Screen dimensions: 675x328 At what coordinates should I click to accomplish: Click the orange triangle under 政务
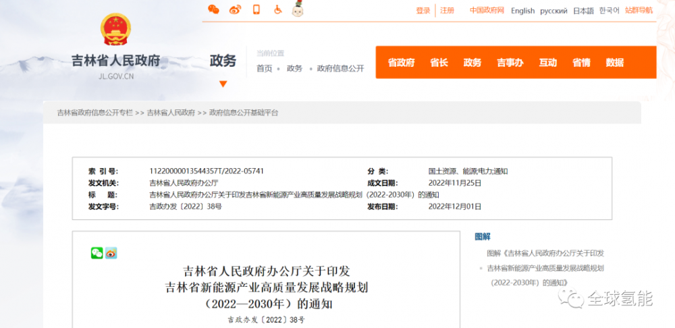click(x=223, y=84)
